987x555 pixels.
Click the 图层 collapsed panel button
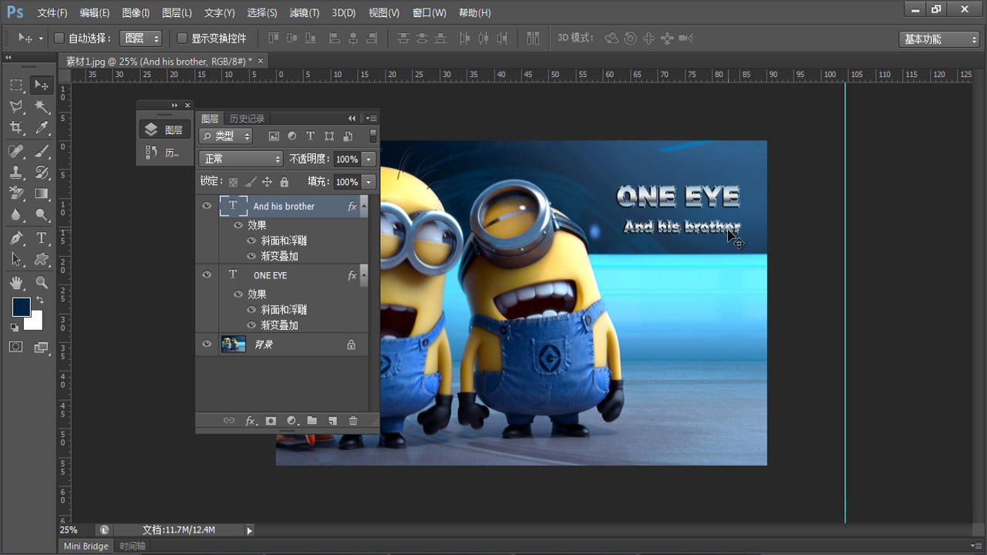point(165,129)
